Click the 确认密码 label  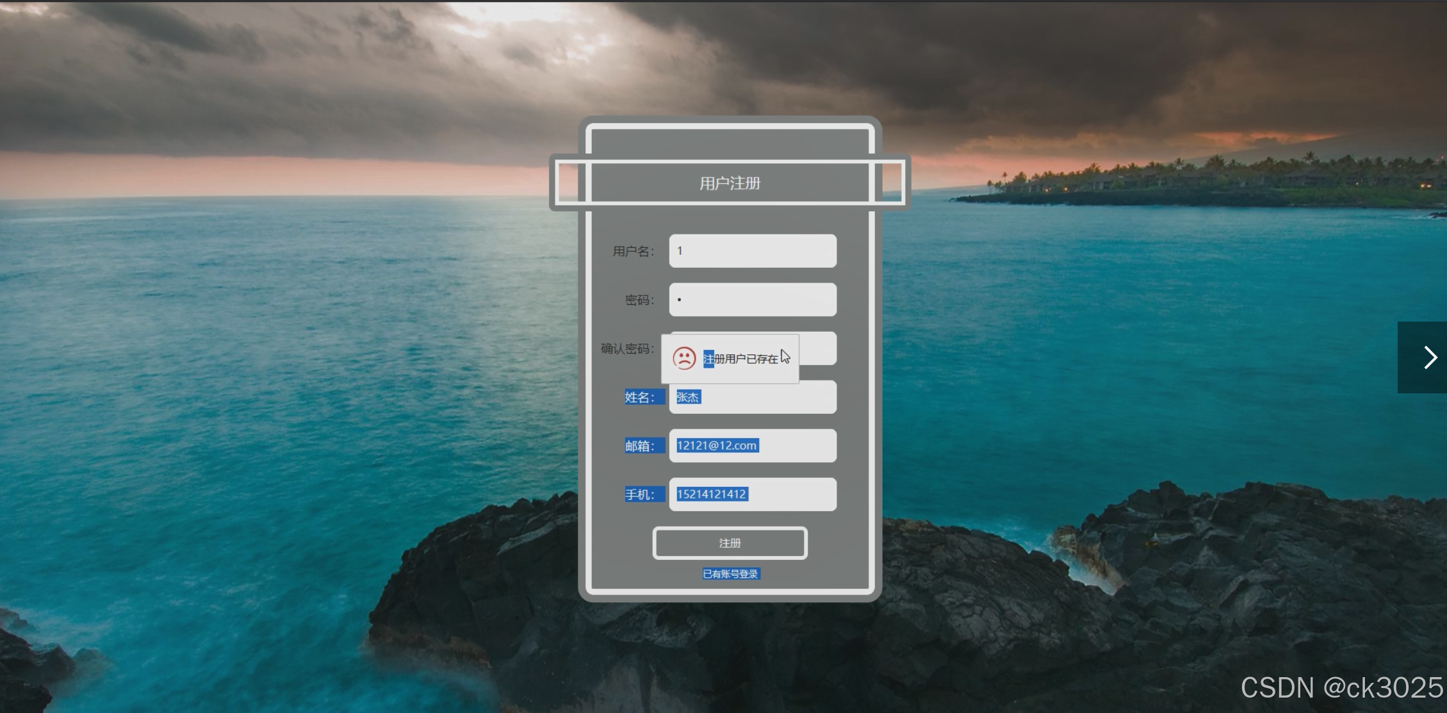click(626, 348)
